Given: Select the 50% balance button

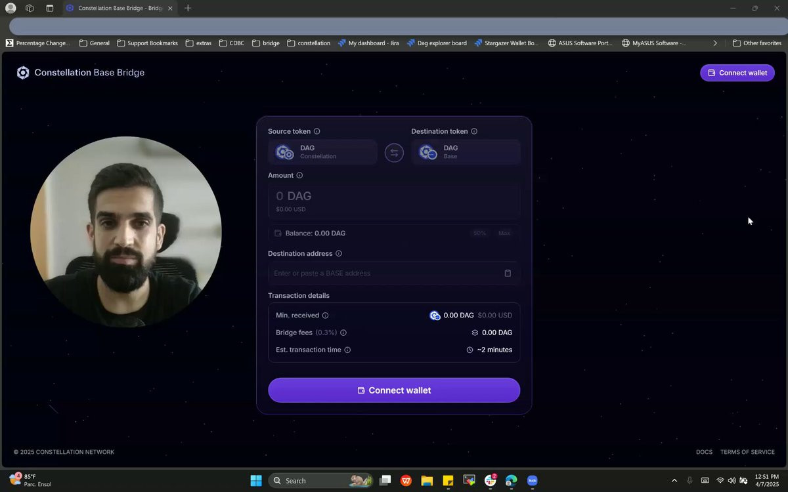Looking at the screenshot, I should point(480,233).
